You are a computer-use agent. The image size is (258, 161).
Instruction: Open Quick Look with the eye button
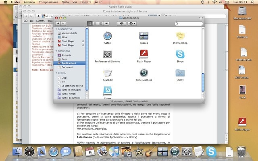122,23
